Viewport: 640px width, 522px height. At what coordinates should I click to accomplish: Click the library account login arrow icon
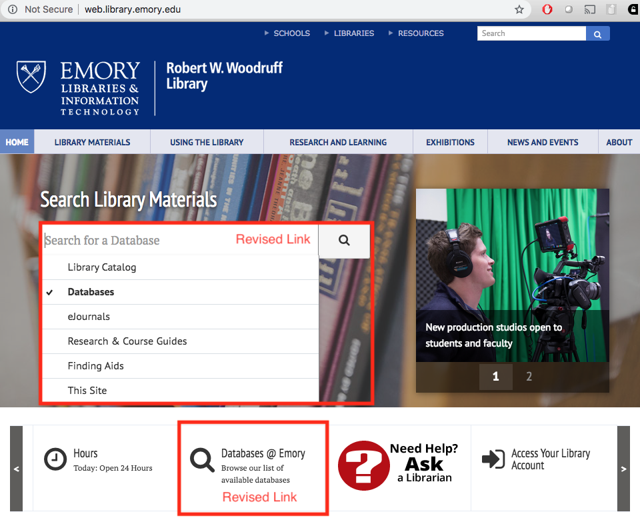tap(493, 459)
